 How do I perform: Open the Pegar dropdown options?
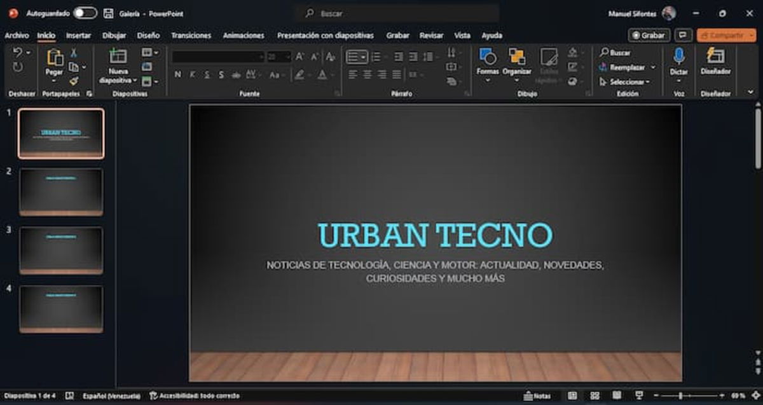tap(53, 81)
